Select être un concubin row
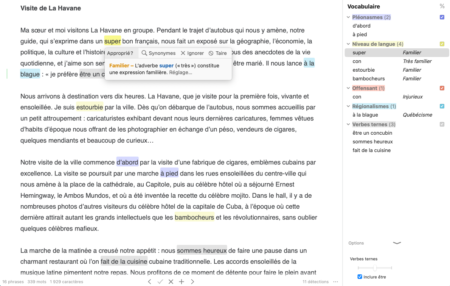Screen dimensions: 450x286 tap(397, 133)
